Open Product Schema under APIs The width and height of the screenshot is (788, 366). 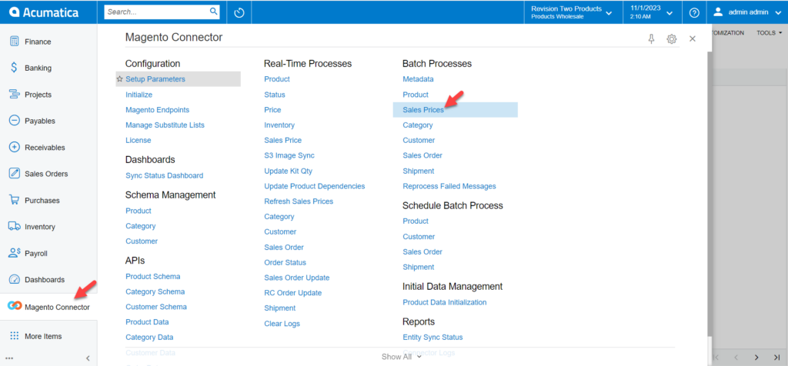pyautogui.click(x=153, y=276)
